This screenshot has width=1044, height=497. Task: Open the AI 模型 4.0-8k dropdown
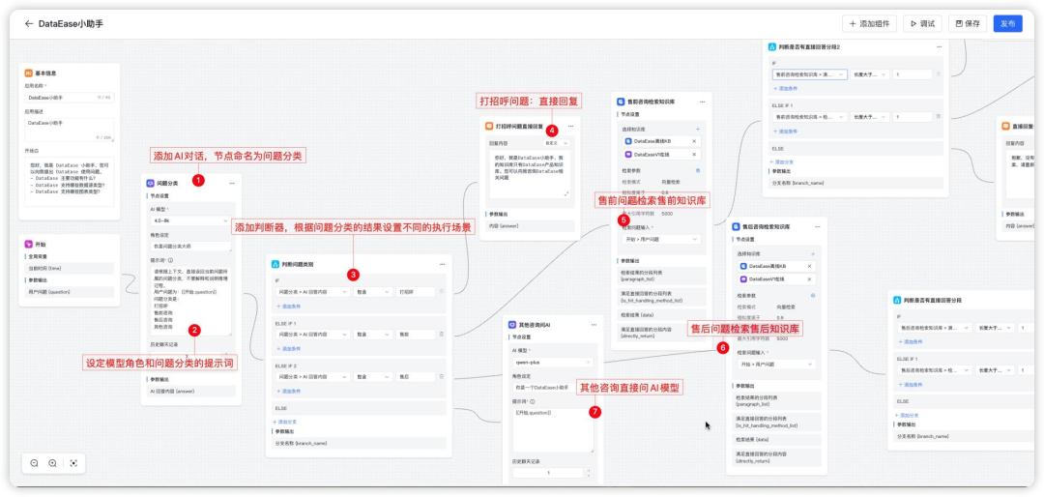(x=190, y=219)
